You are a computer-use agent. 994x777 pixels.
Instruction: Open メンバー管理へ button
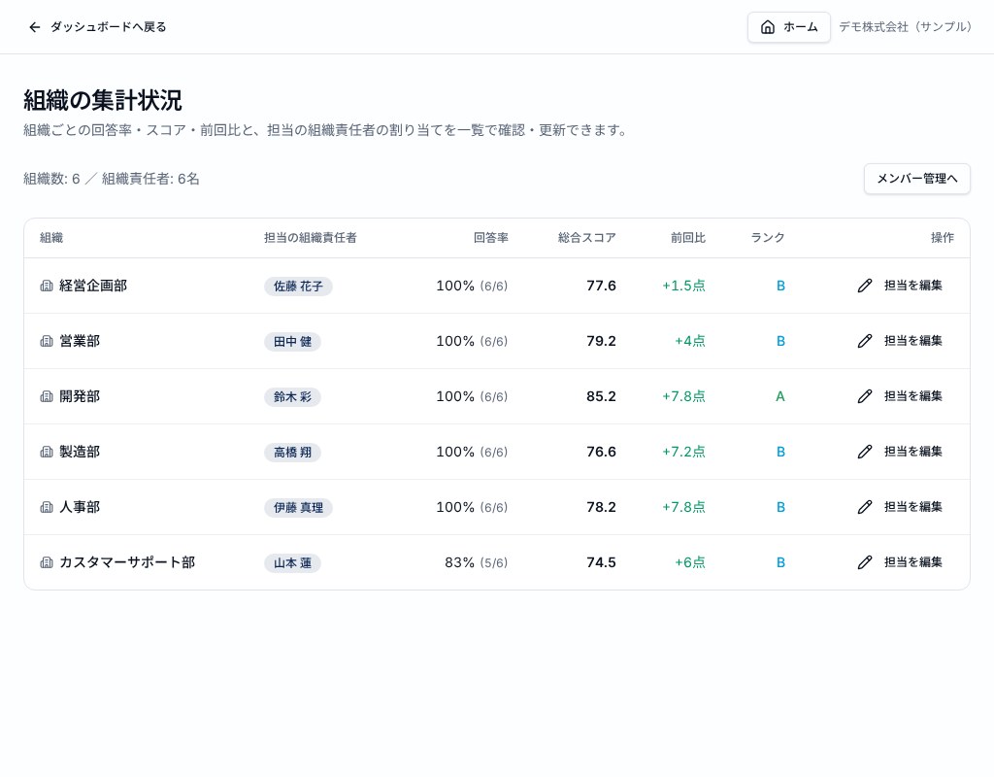[916, 179]
